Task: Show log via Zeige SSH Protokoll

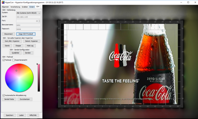Action: pos(26,34)
